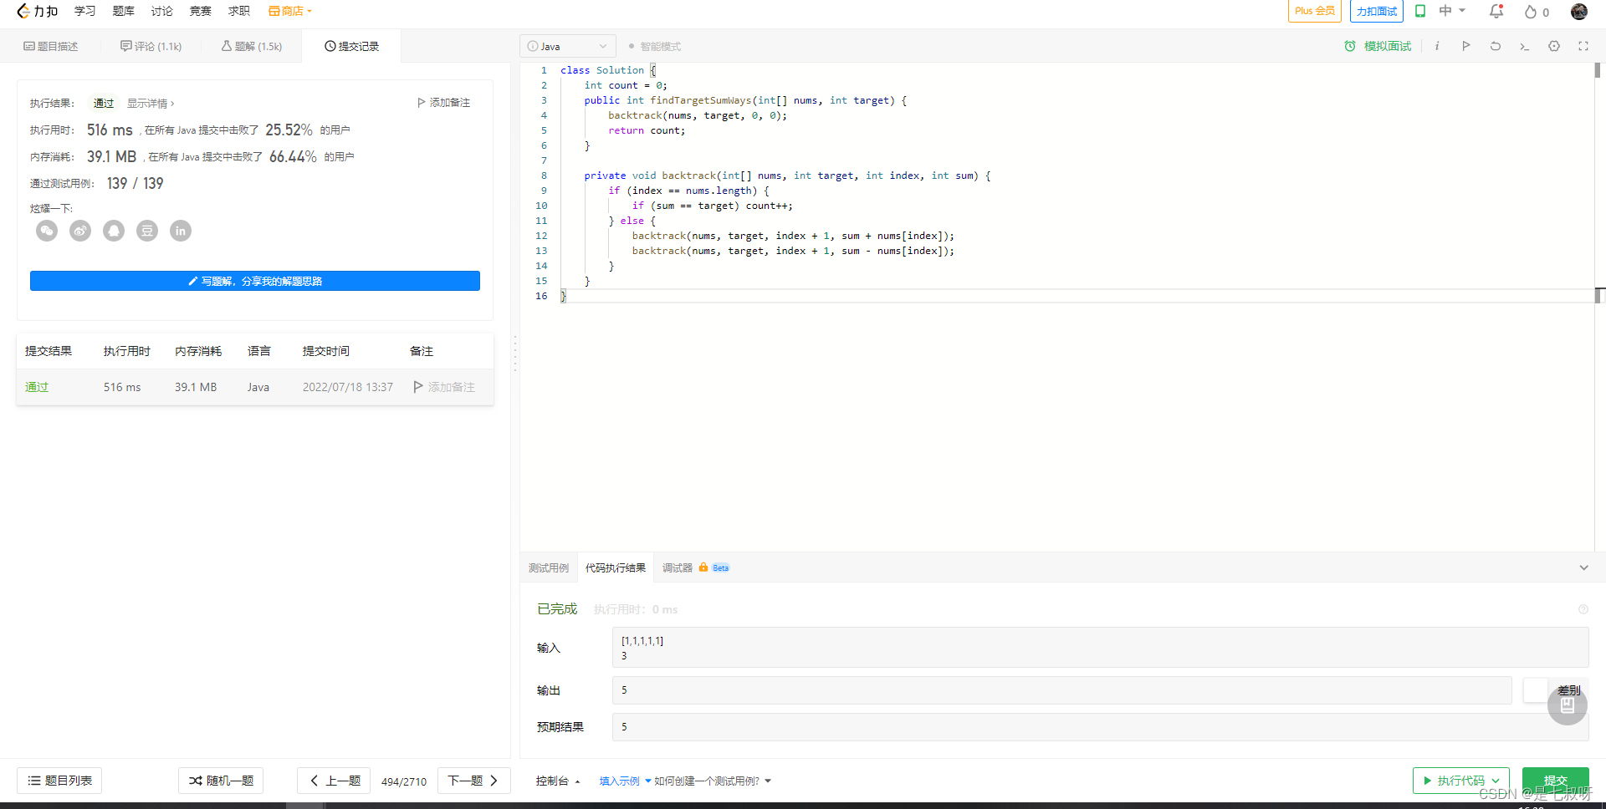Open the Java language dropdown
1606x809 pixels.
coord(568,46)
